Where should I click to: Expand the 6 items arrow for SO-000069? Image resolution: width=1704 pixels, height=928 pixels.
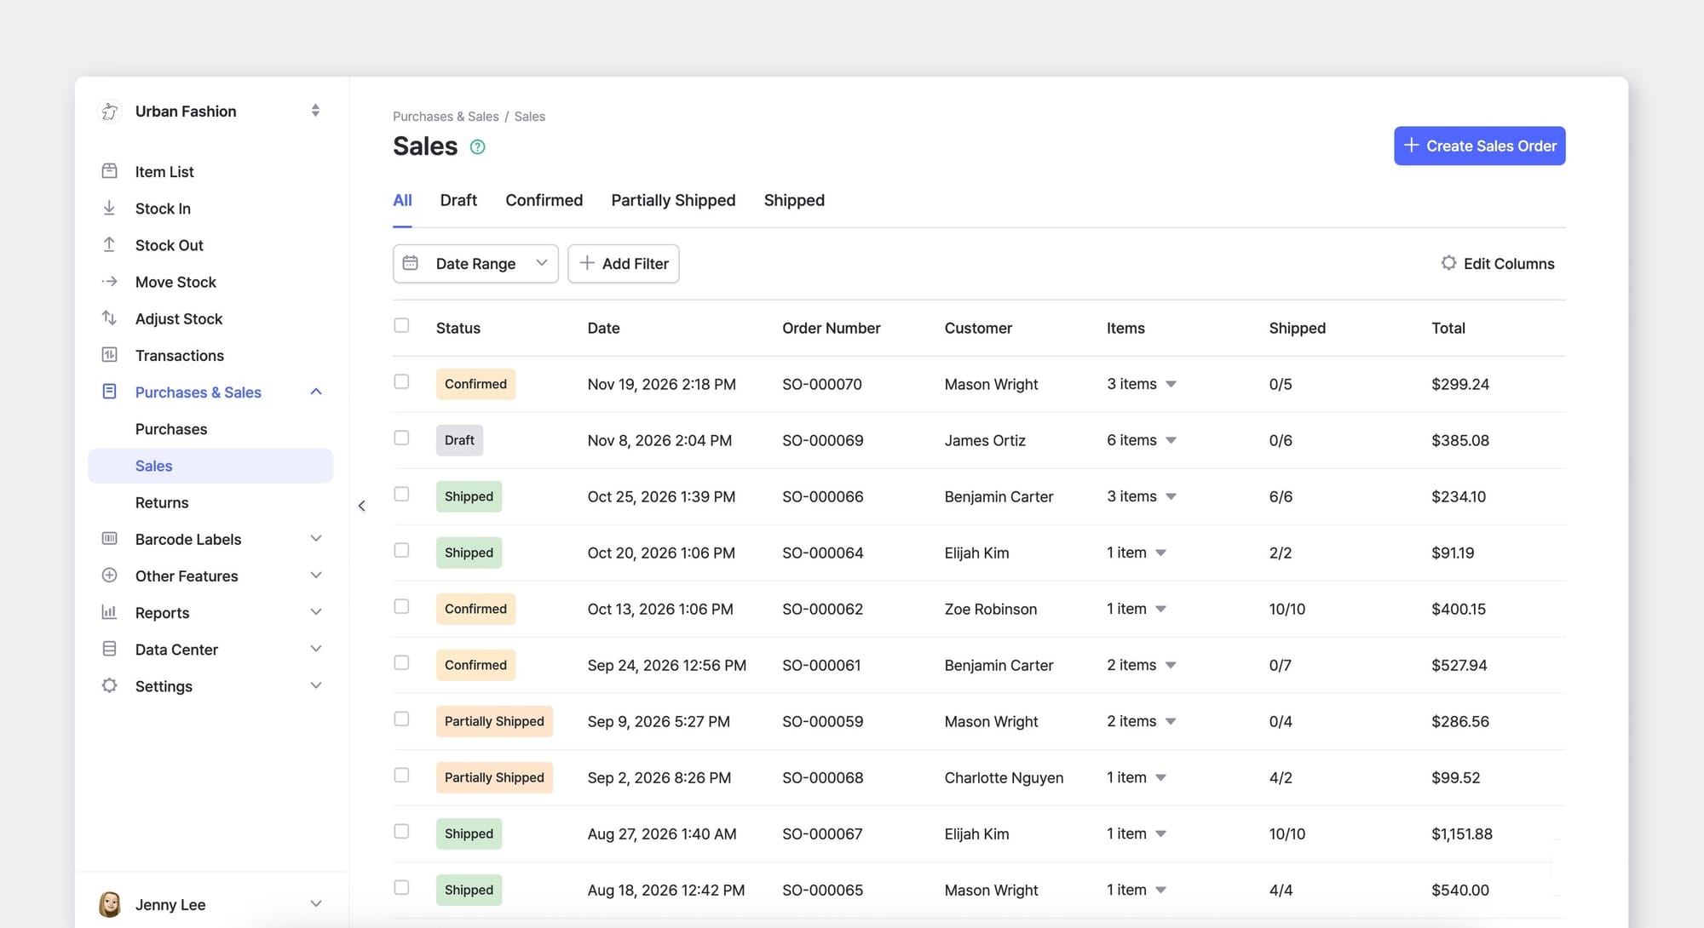1171,441
